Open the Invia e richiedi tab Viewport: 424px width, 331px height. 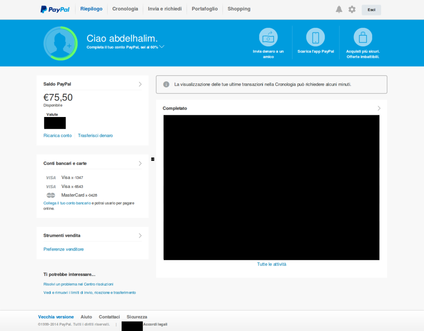point(165,9)
